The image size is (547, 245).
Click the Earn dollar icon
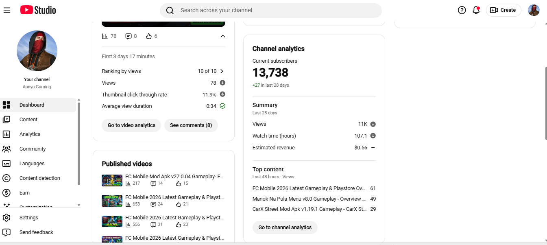[x=7, y=193]
